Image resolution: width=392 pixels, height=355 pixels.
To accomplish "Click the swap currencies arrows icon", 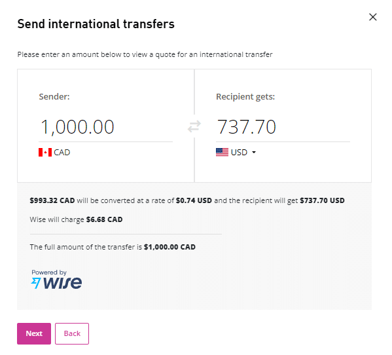I will [x=194, y=126].
